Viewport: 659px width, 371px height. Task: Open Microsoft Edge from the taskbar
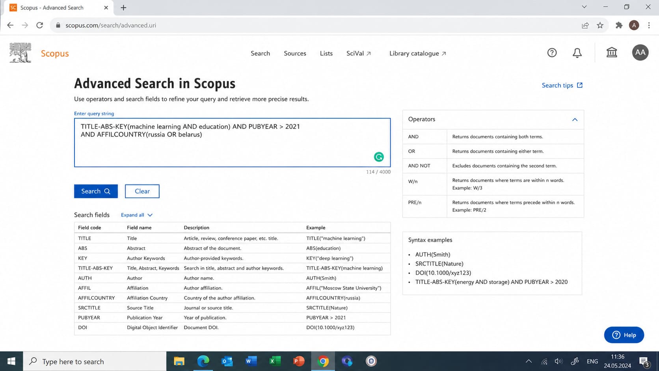203,361
